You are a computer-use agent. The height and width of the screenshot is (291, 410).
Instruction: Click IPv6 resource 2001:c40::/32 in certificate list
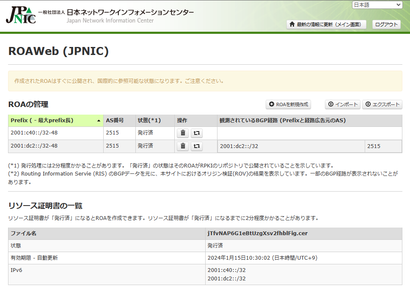226,270
